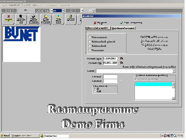Viewport: 186px width, 140px height.
Task: Select the Saldoandmik päeviti radio option
Action: (89, 41)
